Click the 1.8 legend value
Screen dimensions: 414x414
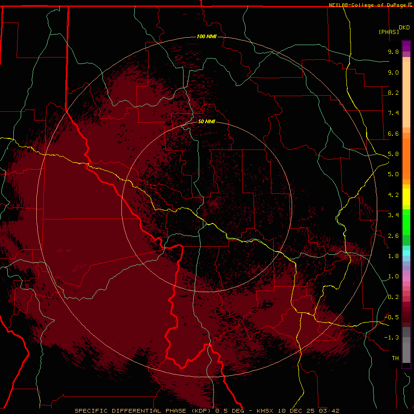(x=393, y=256)
